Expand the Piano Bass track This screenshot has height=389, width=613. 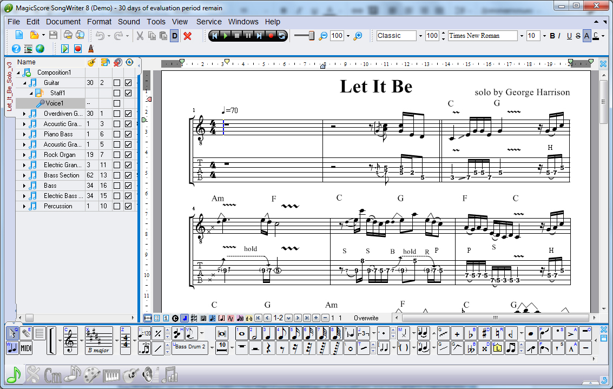[24, 134]
